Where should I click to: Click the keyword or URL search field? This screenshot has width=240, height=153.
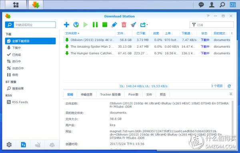[x=34, y=25]
